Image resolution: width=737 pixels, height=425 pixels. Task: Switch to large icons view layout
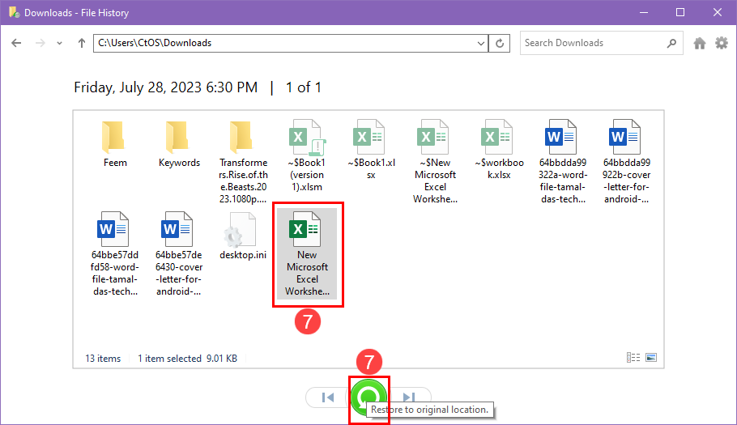[651, 358]
